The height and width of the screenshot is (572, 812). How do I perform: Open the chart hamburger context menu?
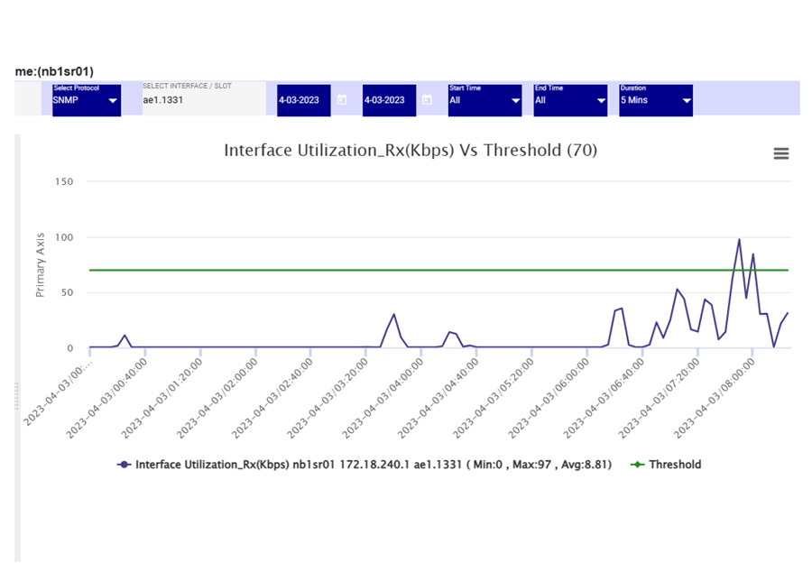[781, 154]
